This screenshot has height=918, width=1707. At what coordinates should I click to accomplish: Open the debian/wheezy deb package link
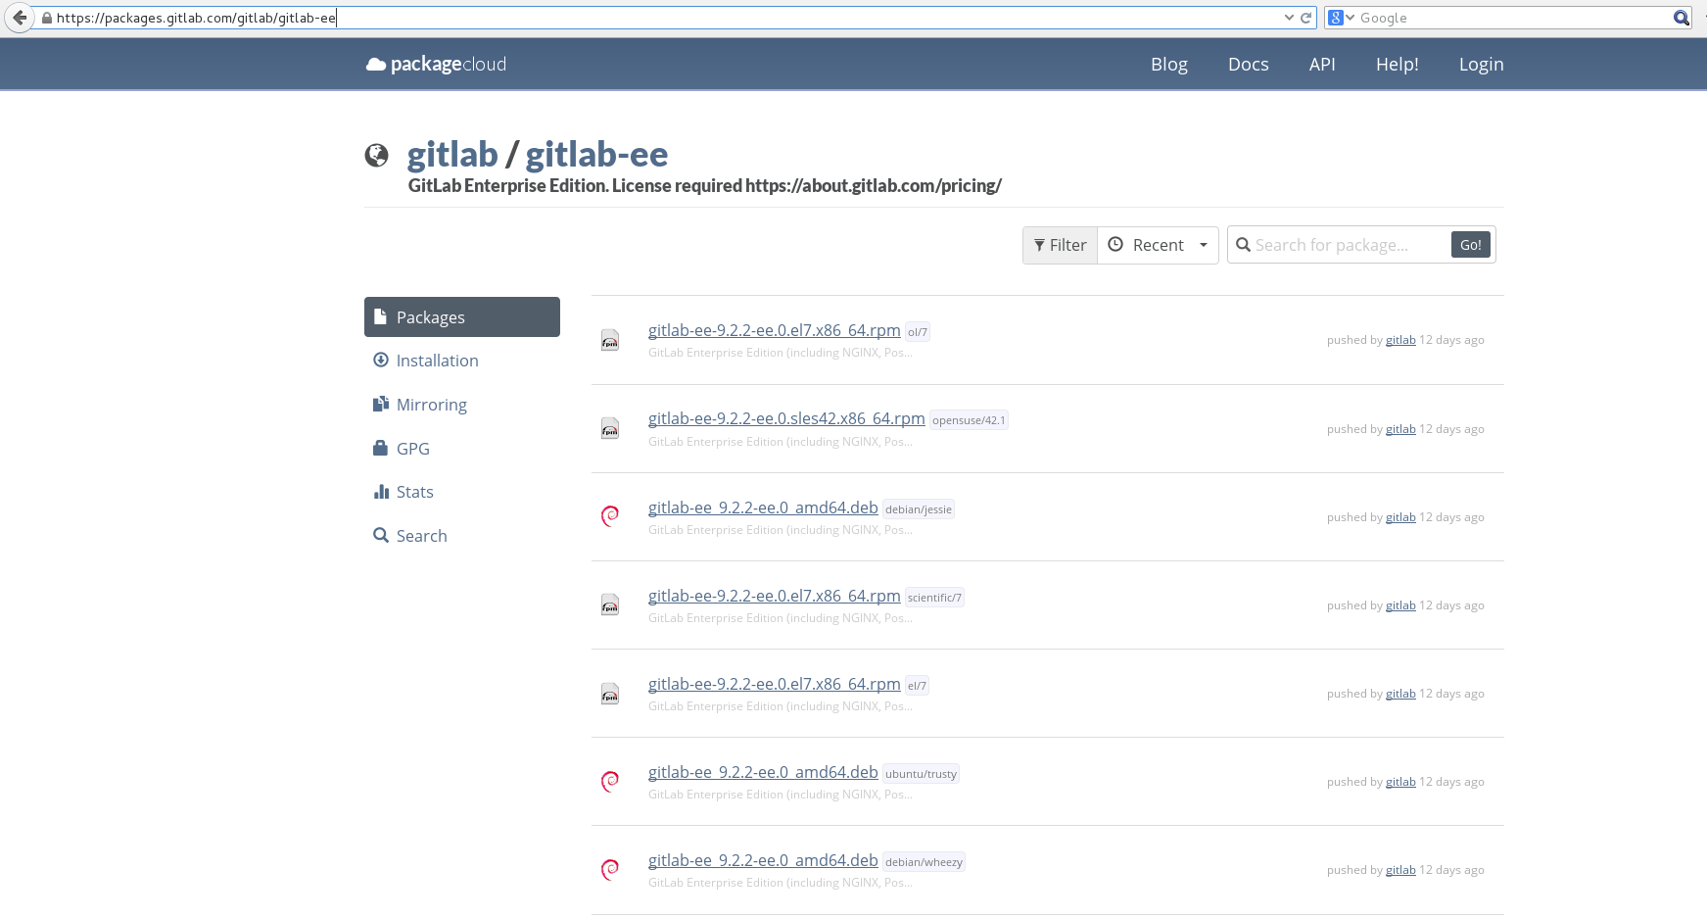point(763,860)
